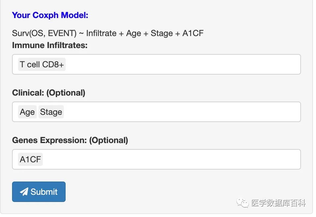The image size is (316, 217).
Task: Click the Immune Infiltrates label
Action: click(50, 45)
